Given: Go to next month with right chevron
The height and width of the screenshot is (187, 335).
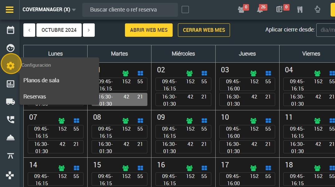Looking at the screenshot, I should tap(89, 30).
